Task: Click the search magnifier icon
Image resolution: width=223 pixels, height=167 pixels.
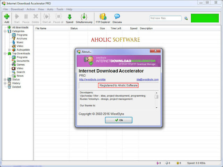Action: (186, 18)
